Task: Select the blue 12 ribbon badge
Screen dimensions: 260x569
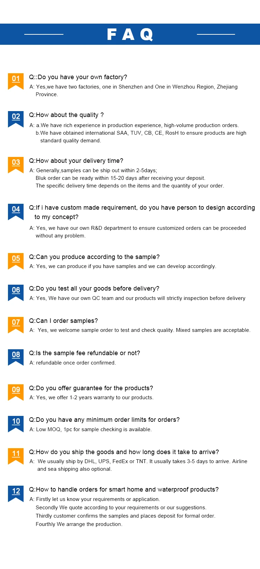Action: pos(16,493)
